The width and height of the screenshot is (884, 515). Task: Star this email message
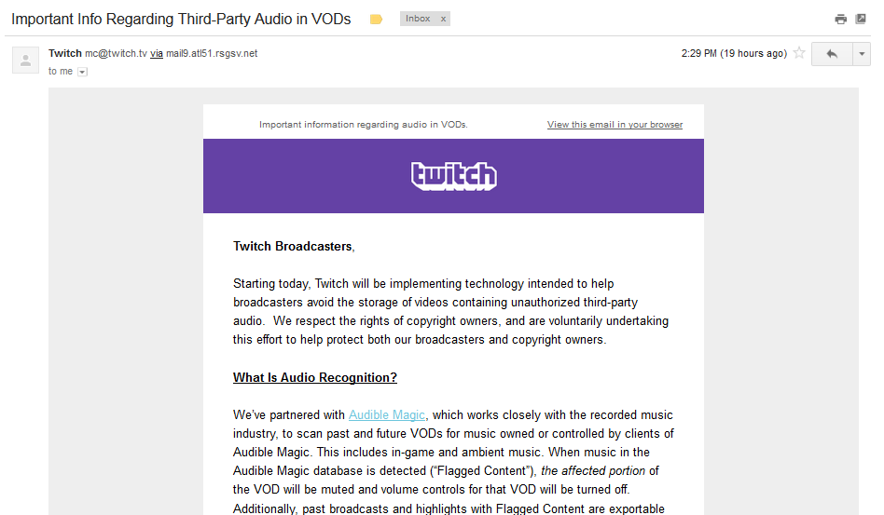[x=799, y=54]
